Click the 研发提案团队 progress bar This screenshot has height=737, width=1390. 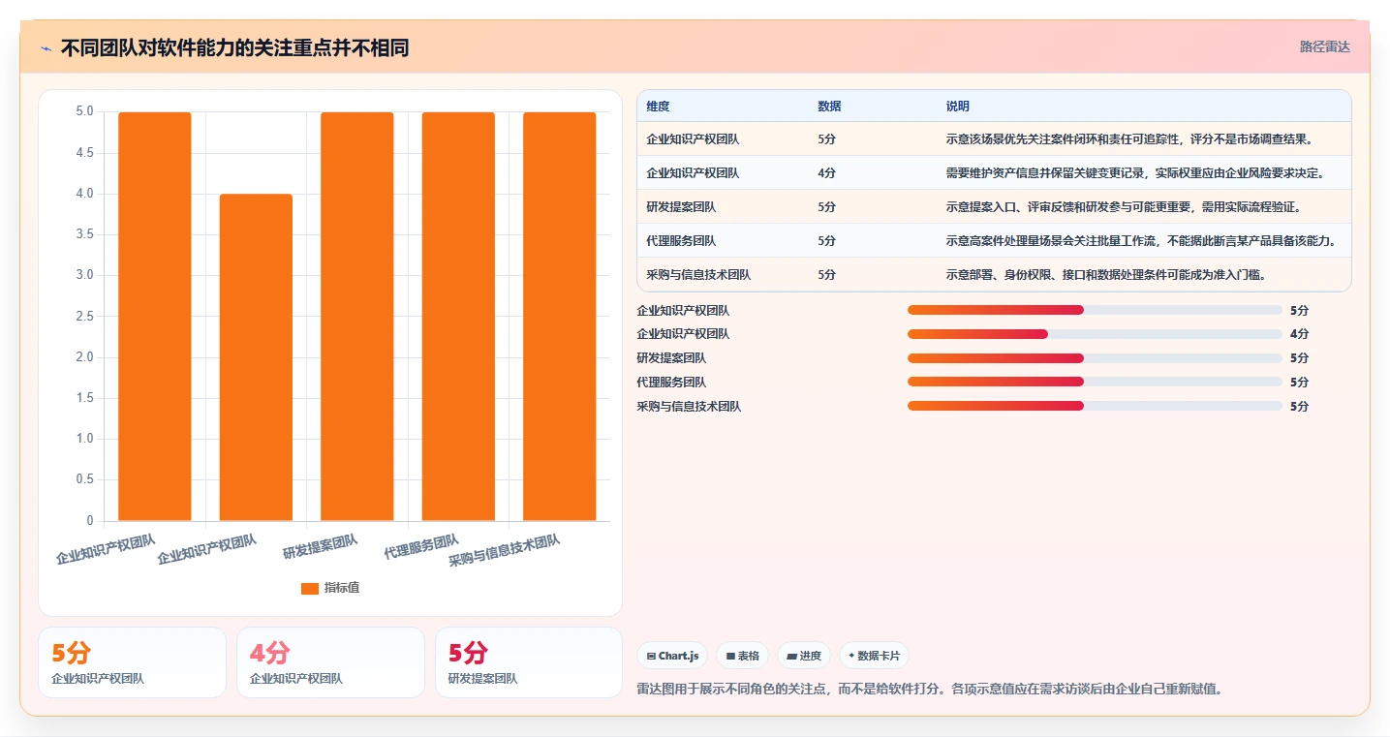1095,358
